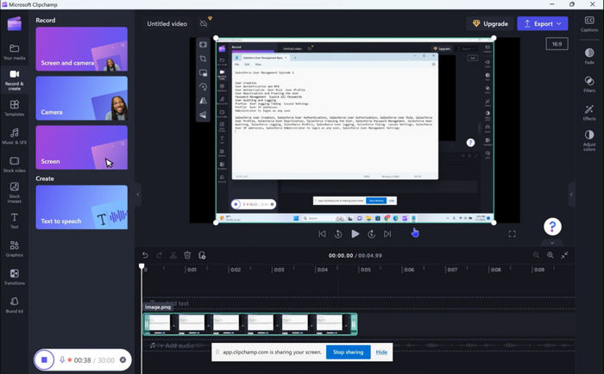Click the Clipchamp logo icon

tap(15, 23)
